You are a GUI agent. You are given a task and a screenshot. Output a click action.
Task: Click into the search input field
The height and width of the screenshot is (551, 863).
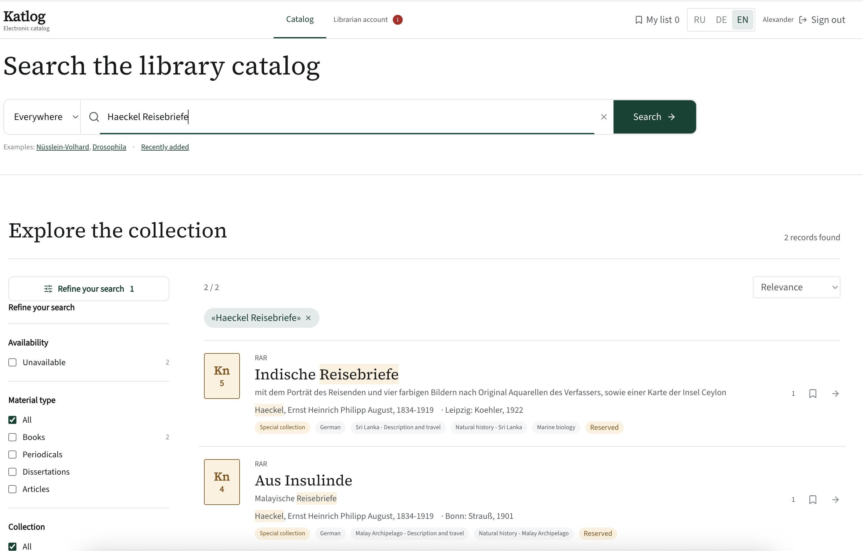[x=347, y=117]
